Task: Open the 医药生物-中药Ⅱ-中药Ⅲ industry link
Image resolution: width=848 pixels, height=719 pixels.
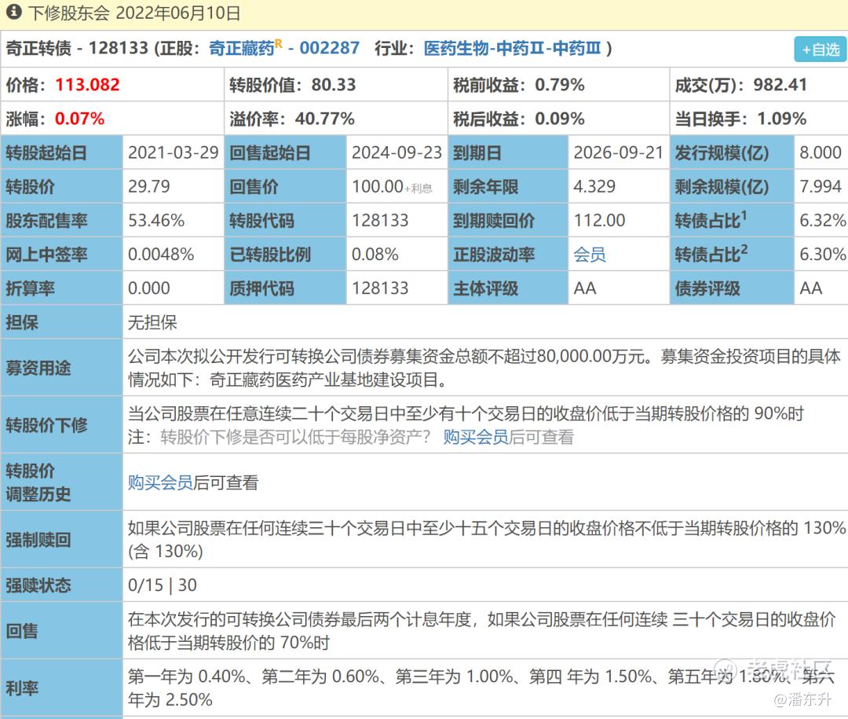Action: (x=512, y=48)
